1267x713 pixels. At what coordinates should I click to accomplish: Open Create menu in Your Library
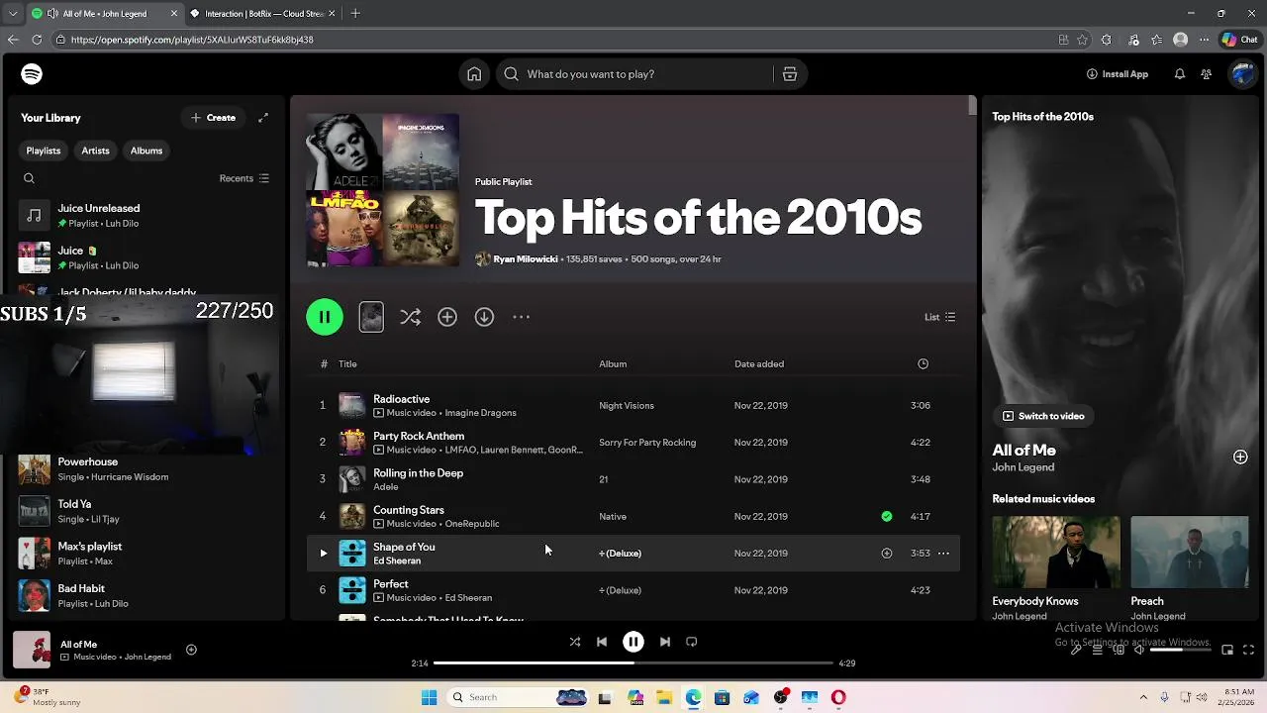(214, 118)
